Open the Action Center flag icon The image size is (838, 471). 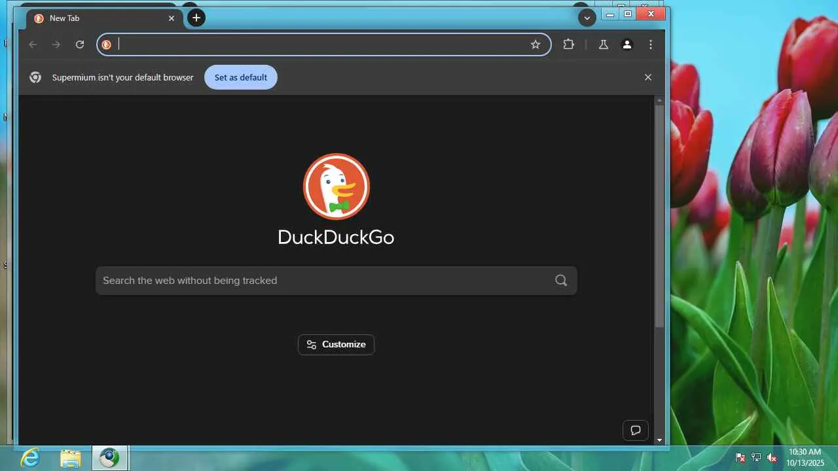coord(740,458)
